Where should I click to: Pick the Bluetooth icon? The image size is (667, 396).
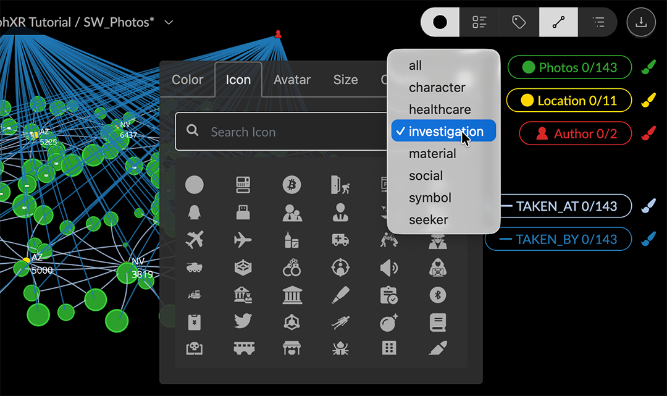click(x=437, y=295)
